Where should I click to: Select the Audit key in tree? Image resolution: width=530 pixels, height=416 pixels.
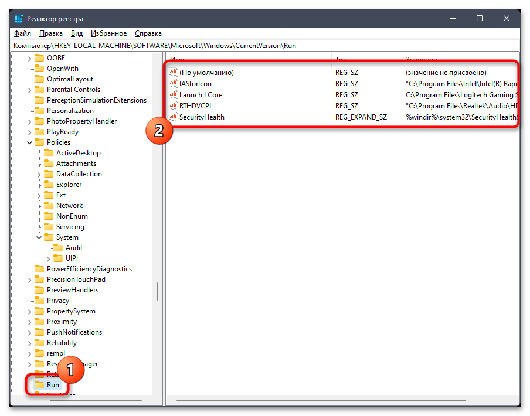tap(74, 248)
